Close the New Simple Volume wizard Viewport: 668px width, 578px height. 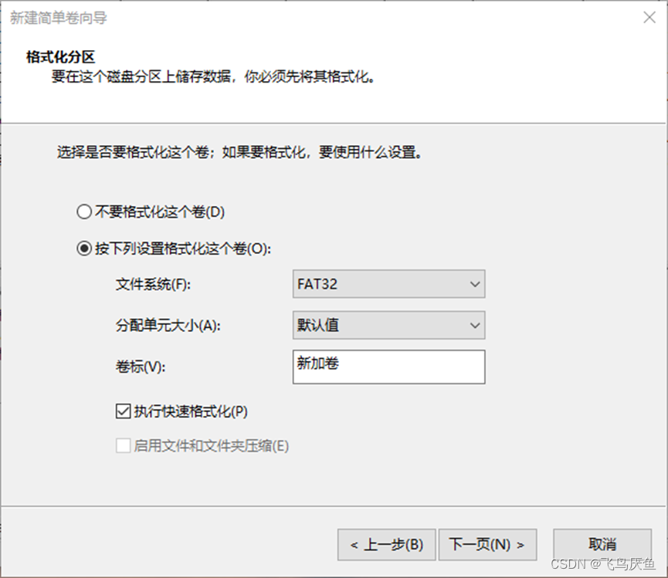(x=649, y=17)
